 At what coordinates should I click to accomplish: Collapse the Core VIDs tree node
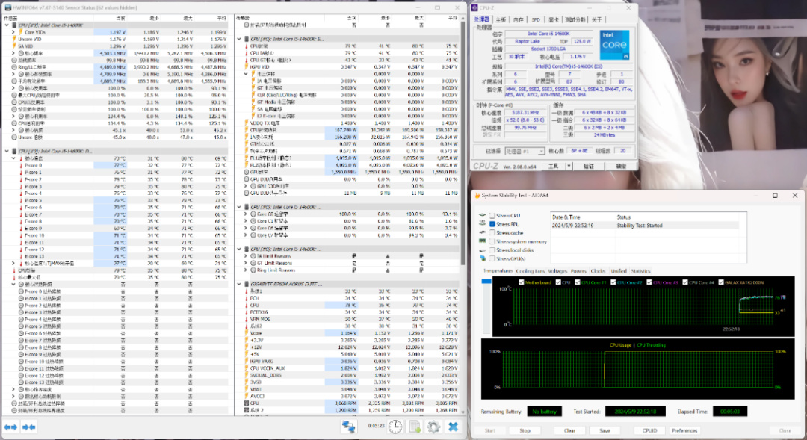[x=13, y=32]
